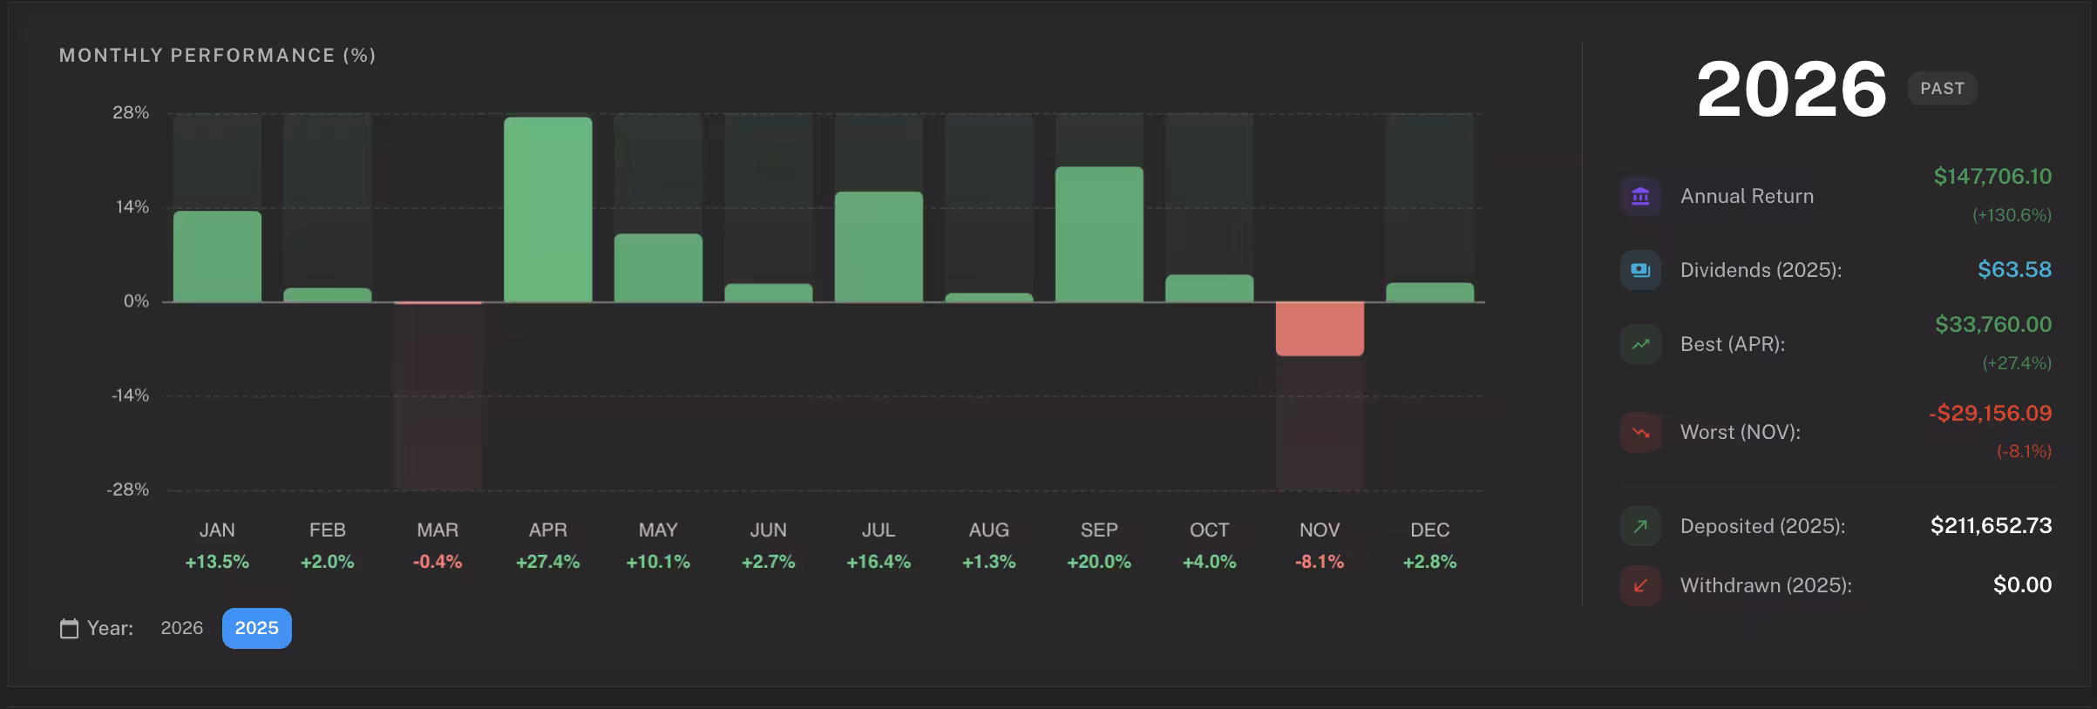2097x709 pixels.
Task: Click the red Withdrawn arrow icon
Action: coord(1640,585)
